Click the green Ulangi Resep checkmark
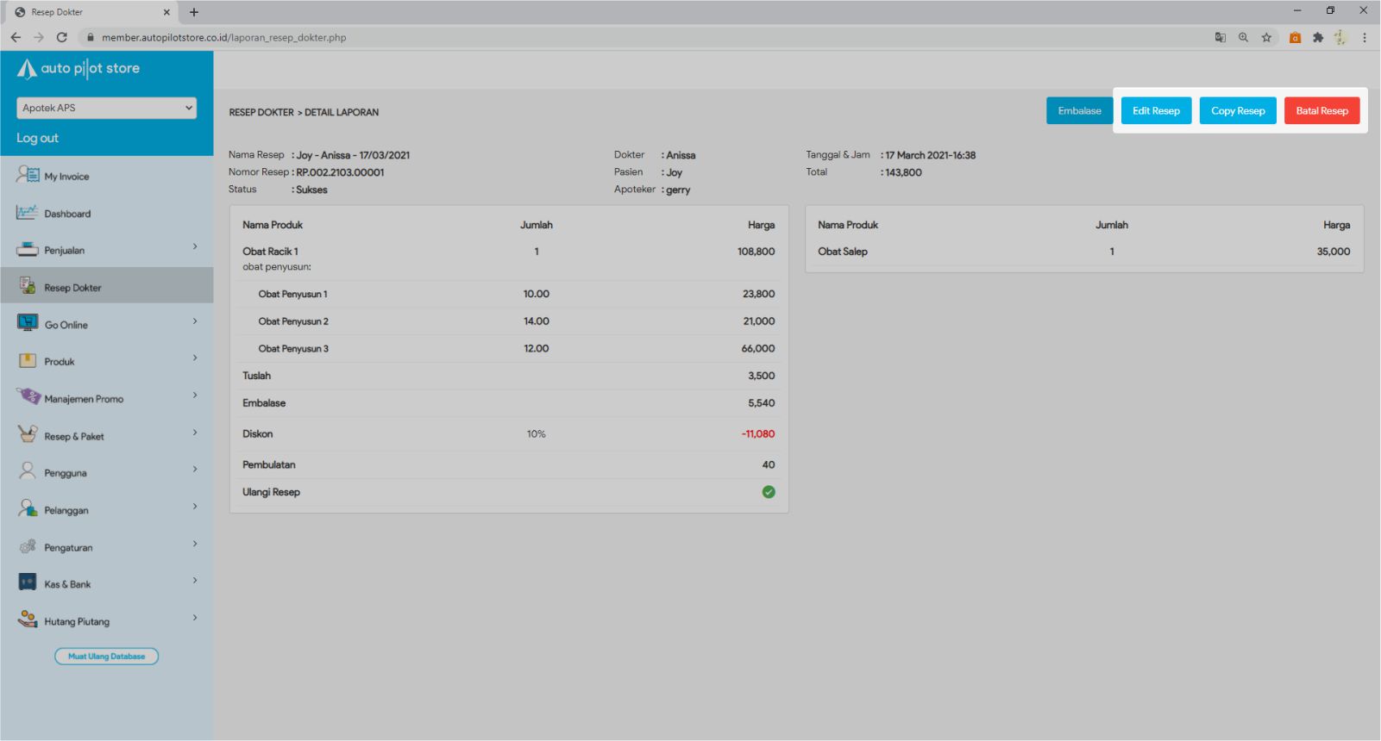This screenshot has width=1381, height=741. click(769, 492)
